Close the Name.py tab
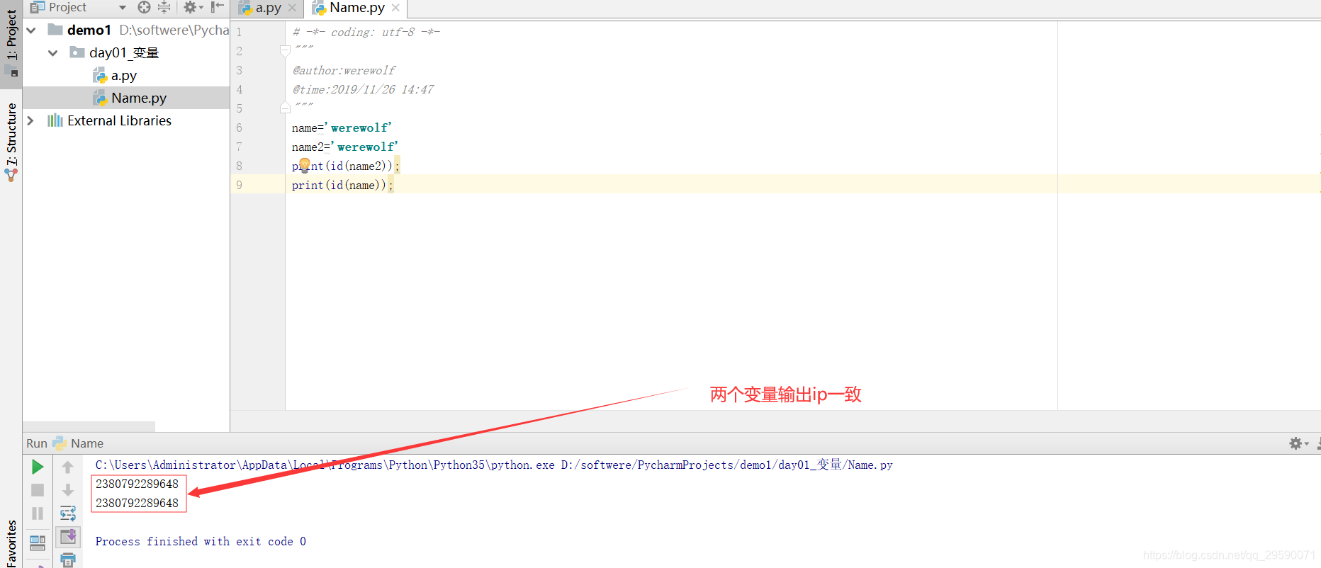Screen dimensions: 1321x568 click(x=395, y=8)
